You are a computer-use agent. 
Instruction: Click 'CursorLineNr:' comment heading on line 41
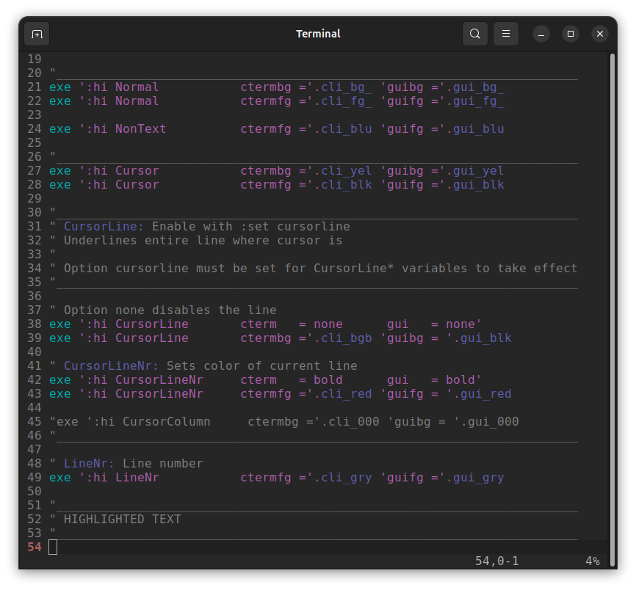pos(111,366)
